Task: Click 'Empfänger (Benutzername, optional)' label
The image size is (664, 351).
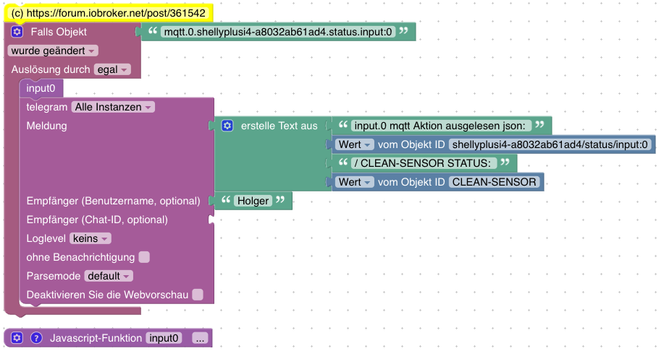Action: pyautogui.click(x=113, y=201)
